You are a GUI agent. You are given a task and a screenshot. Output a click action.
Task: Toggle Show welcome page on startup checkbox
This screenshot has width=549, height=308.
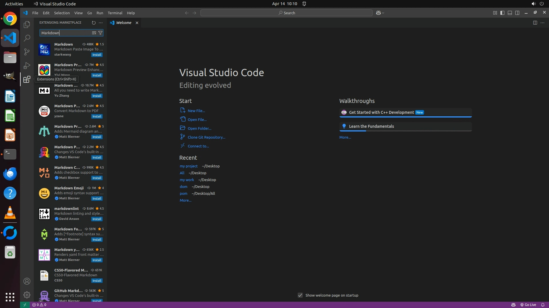tap(300, 295)
